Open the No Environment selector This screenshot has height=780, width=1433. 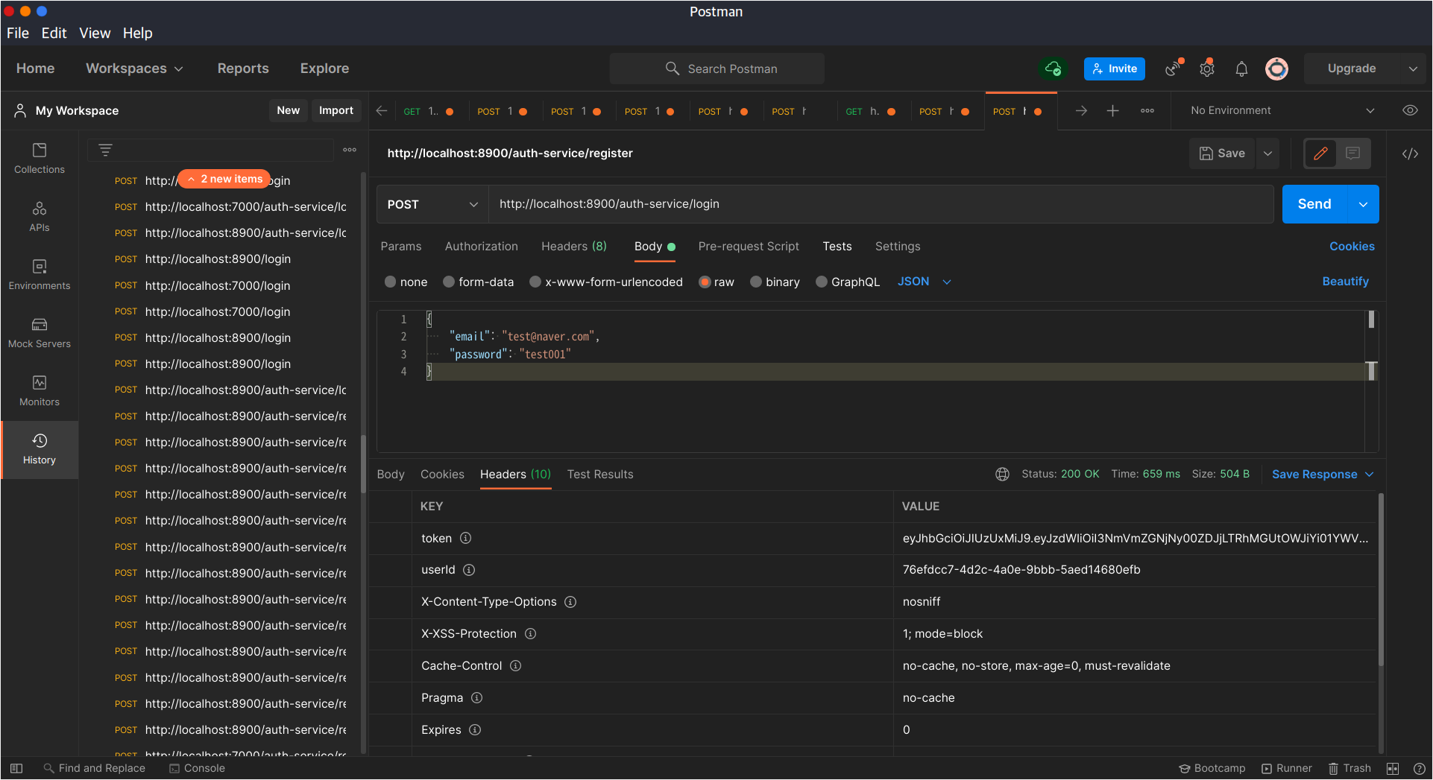[1282, 110]
